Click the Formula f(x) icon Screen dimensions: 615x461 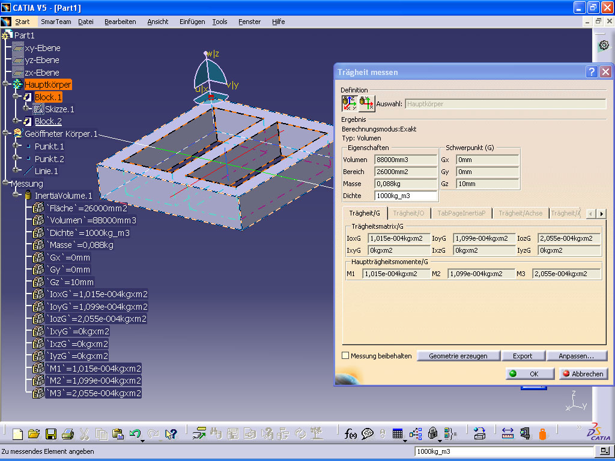pos(350,433)
